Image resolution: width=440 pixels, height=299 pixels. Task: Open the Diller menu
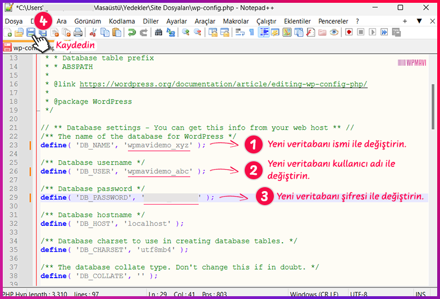pyautogui.click(x=150, y=21)
